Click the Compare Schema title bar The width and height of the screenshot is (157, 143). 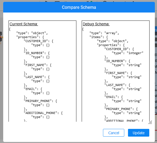(x=79, y=7)
